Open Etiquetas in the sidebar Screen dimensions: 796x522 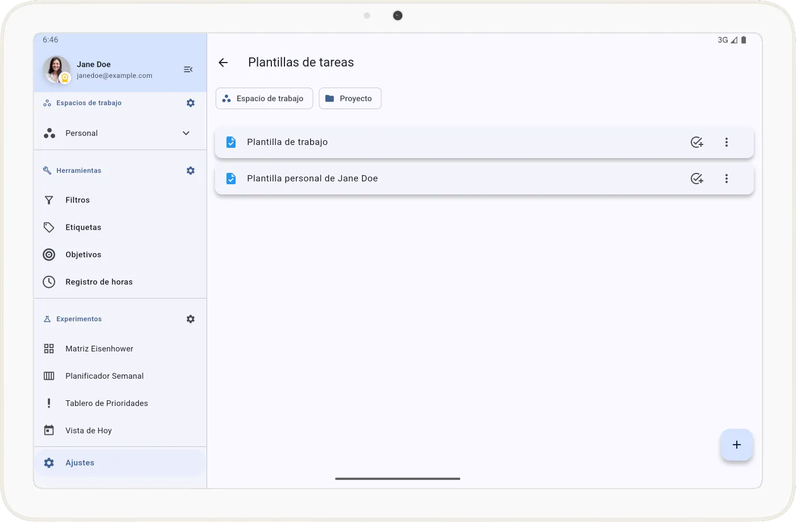pyautogui.click(x=120, y=227)
